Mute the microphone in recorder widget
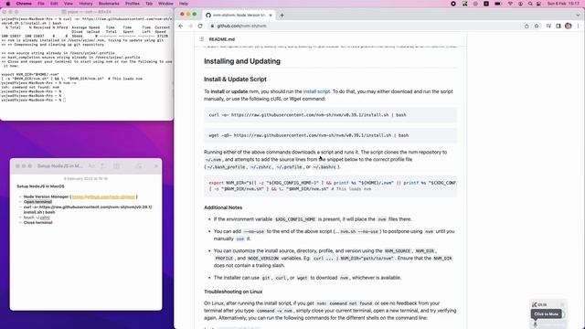585x329 pixels. pos(535,325)
